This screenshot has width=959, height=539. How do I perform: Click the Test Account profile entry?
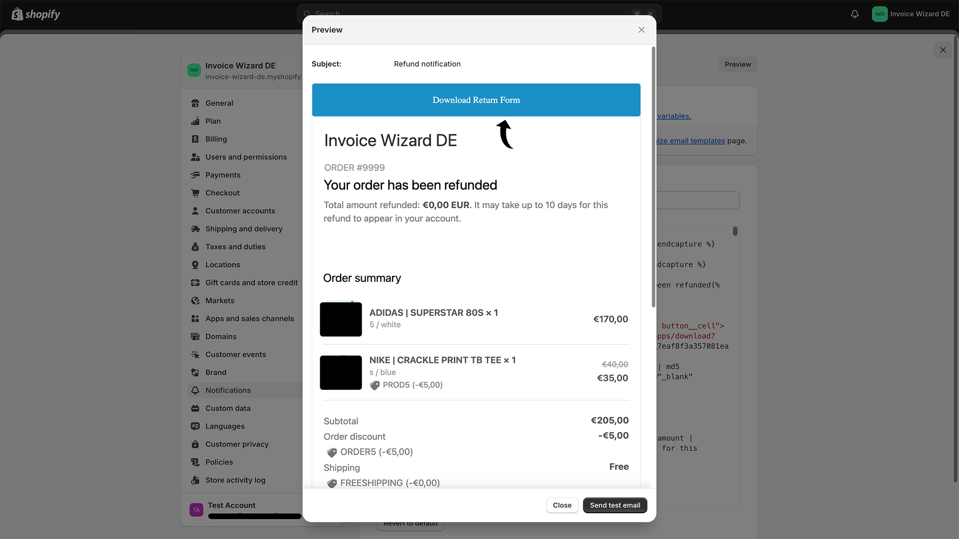[245, 510]
